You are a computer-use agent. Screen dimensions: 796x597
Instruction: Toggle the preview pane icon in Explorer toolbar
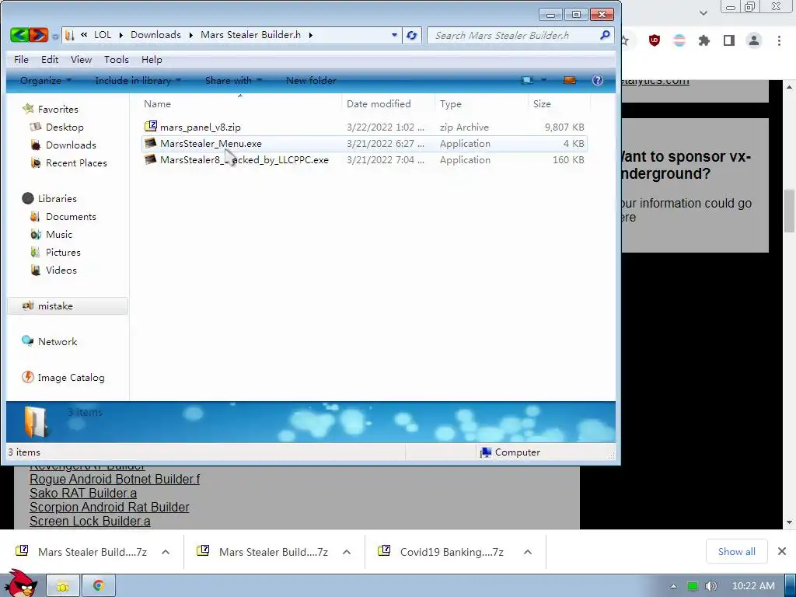click(x=570, y=80)
